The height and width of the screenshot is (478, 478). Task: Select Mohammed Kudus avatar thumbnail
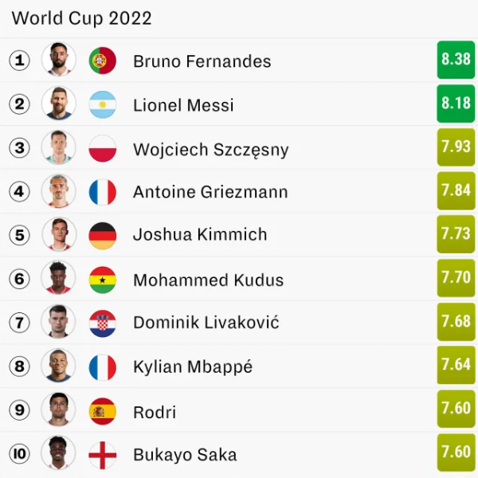pyautogui.click(x=59, y=279)
